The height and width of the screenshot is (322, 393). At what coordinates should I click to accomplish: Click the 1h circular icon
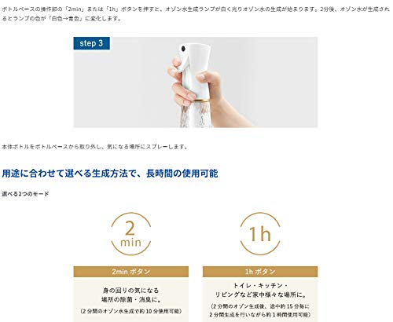click(x=260, y=234)
